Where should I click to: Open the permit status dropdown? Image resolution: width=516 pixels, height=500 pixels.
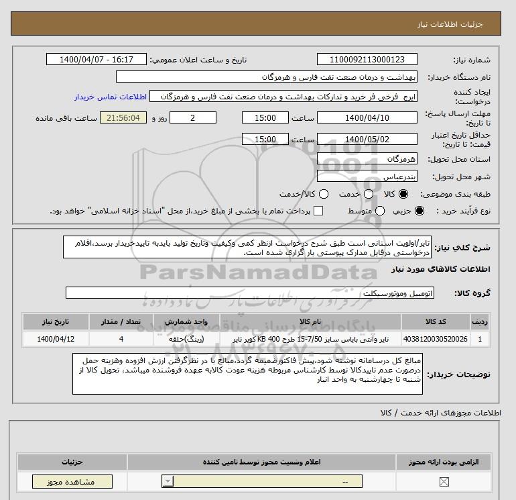[262, 481]
